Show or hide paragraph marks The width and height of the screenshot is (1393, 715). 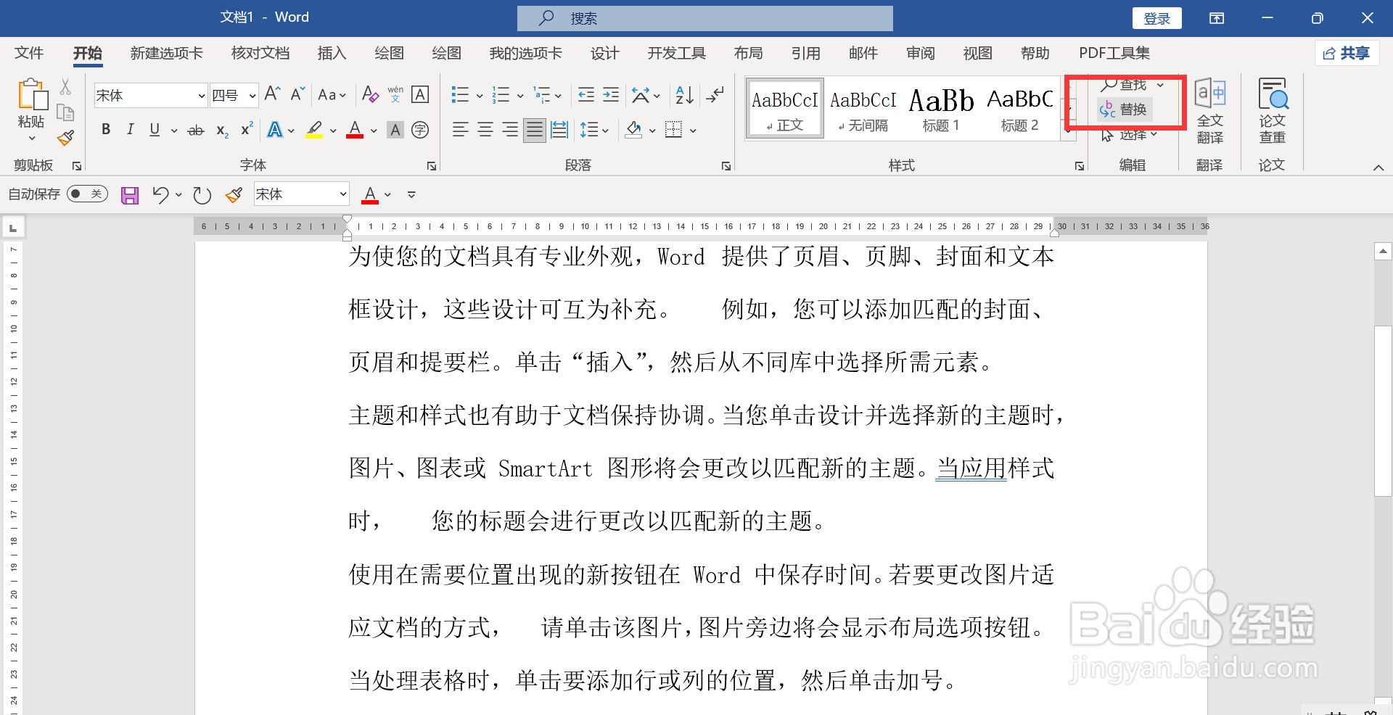(x=715, y=94)
